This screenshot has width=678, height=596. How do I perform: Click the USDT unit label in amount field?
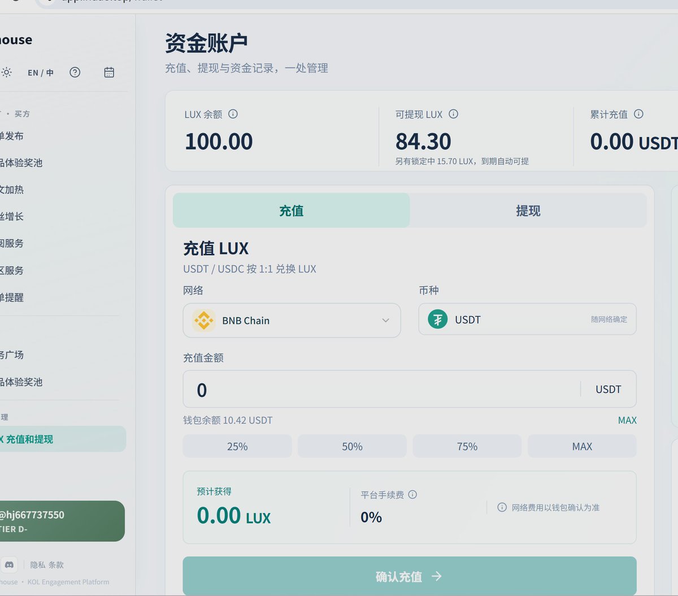tap(608, 389)
